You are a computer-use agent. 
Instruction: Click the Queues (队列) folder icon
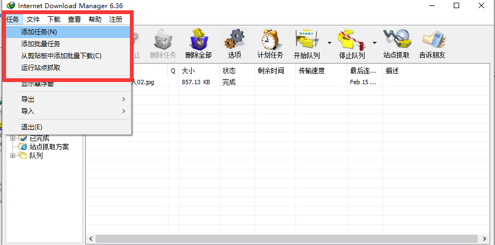coord(23,155)
